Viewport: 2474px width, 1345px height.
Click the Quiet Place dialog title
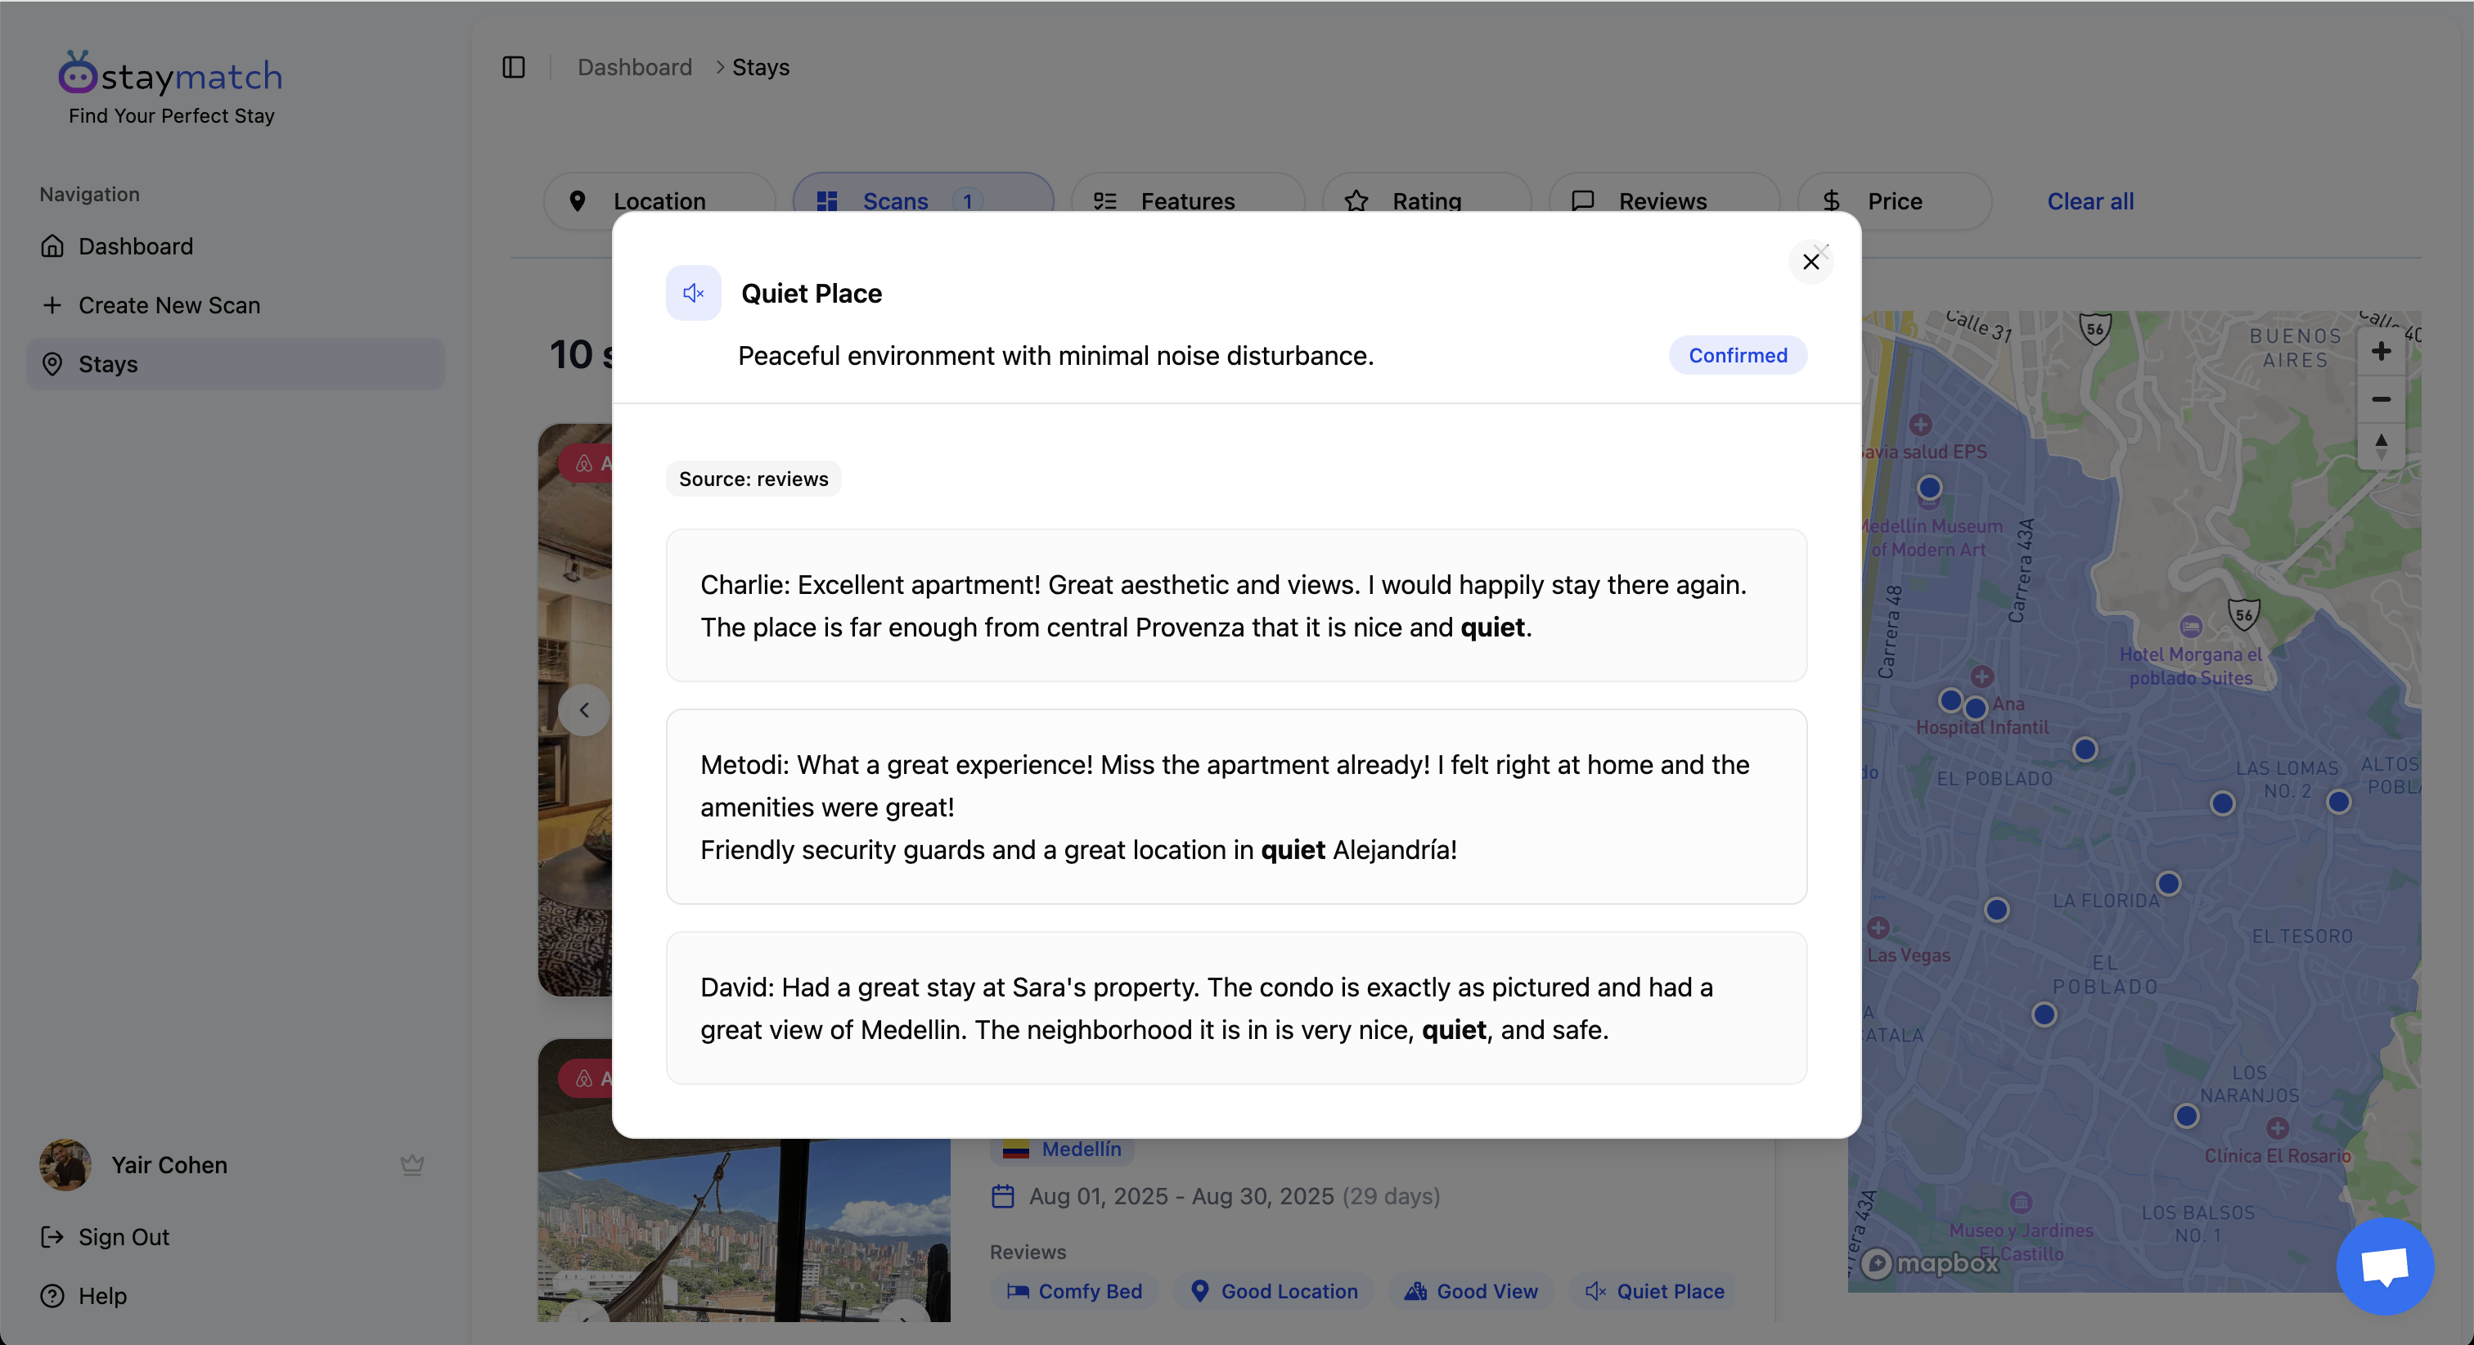coord(811,293)
